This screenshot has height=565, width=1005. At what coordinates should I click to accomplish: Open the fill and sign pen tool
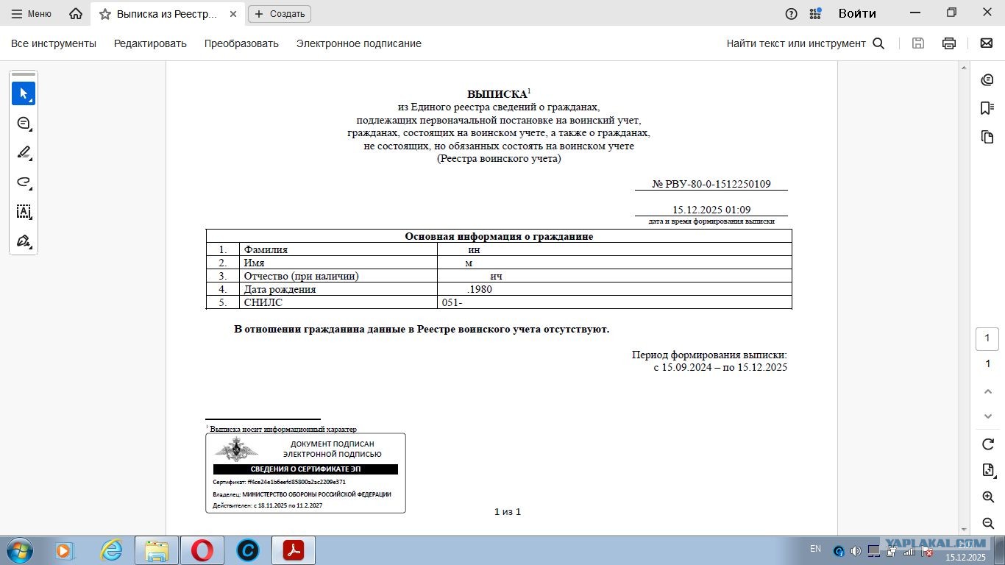coord(24,241)
